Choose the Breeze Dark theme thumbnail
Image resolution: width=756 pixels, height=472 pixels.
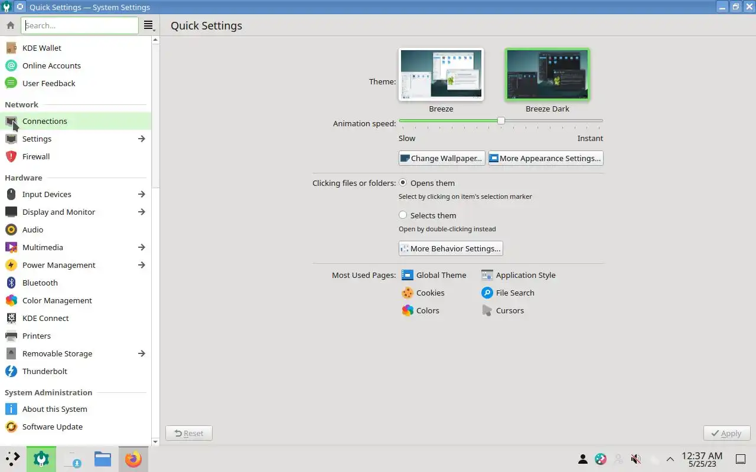tap(548, 74)
